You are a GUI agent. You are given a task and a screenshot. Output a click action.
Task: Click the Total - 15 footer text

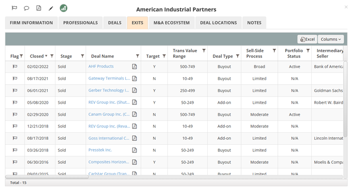[x=18, y=183]
